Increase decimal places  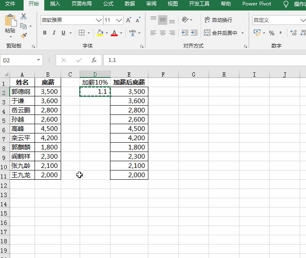coord(293,33)
